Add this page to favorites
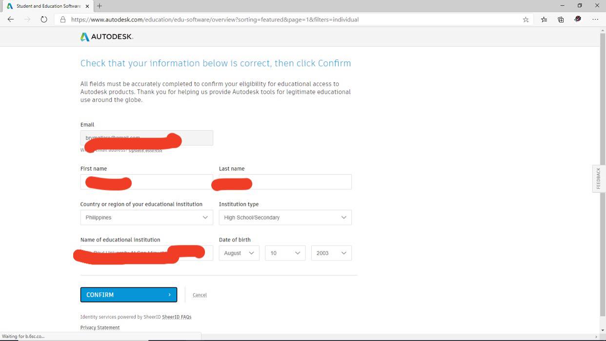Viewport: 606px width, 341px height. pyautogui.click(x=525, y=20)
